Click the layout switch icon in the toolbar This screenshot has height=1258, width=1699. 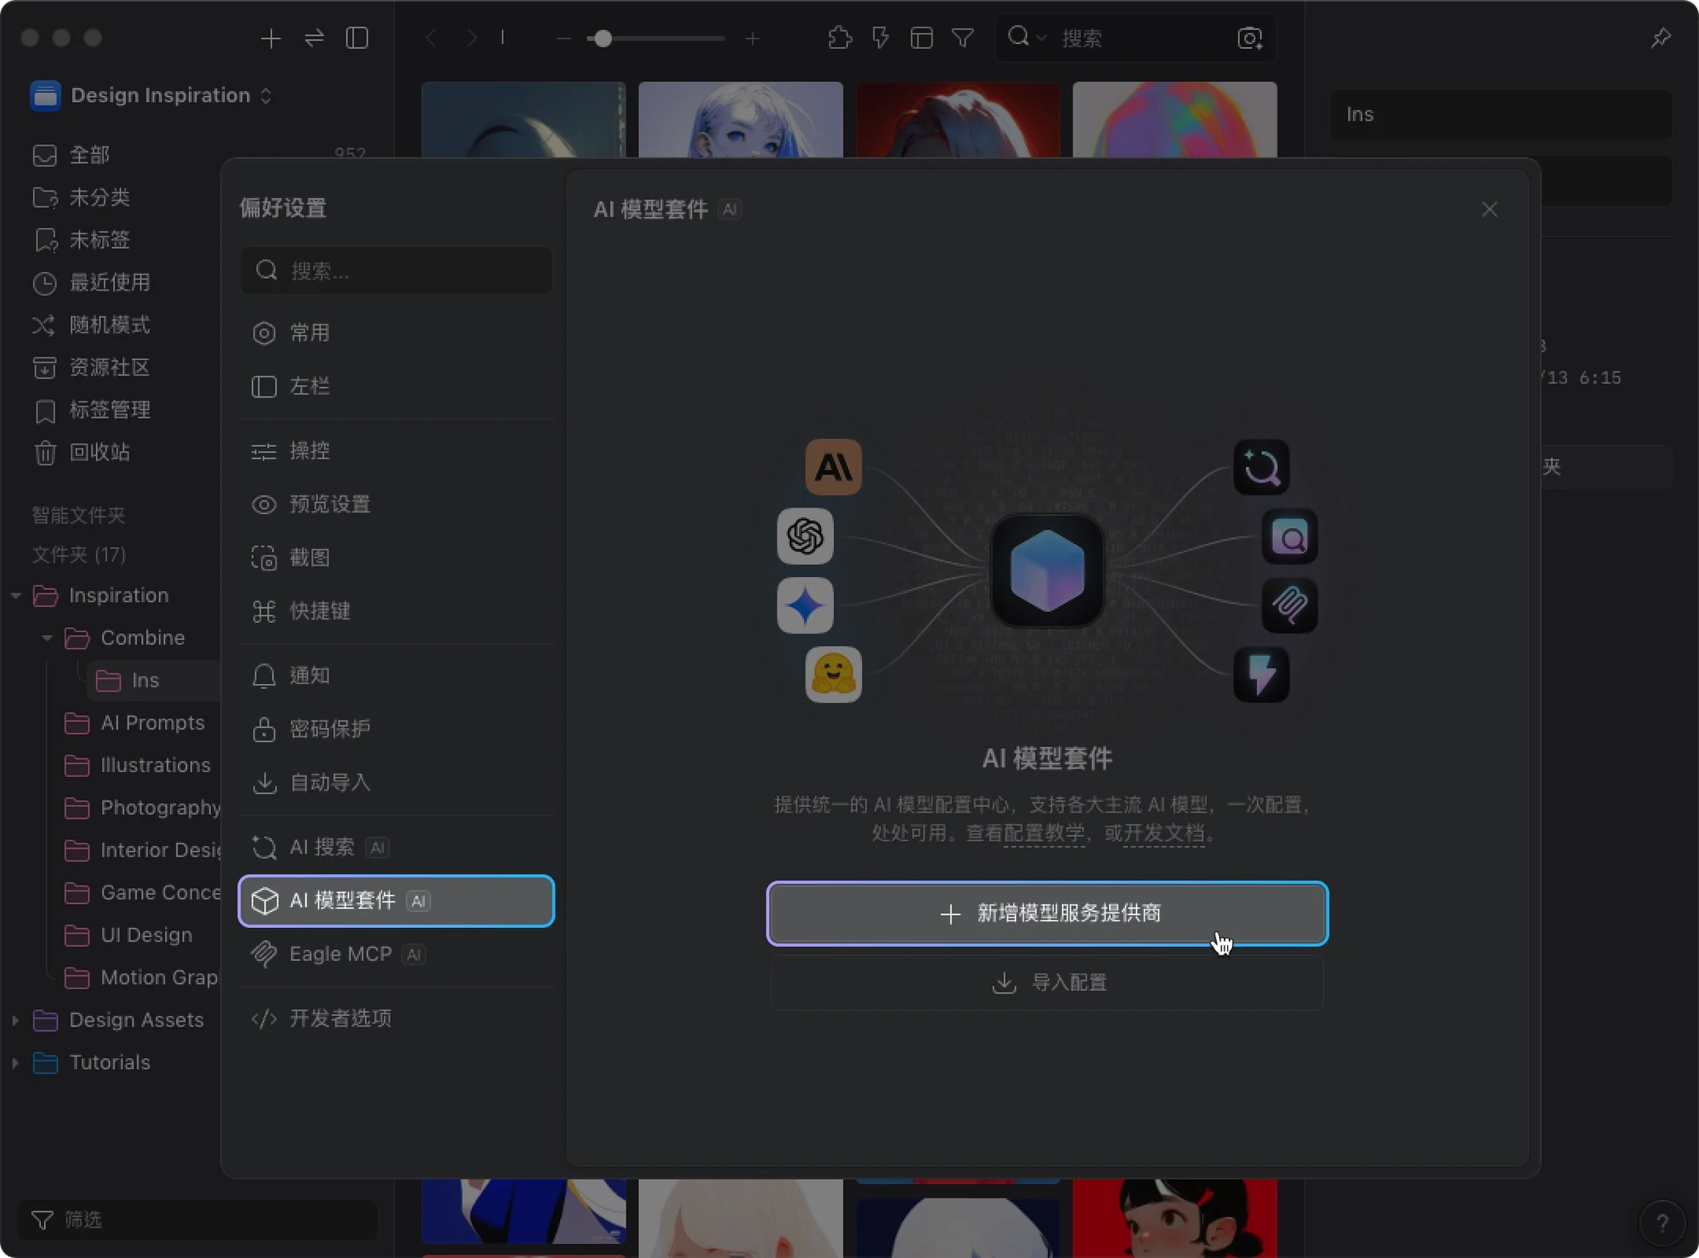tap(922, 38)
